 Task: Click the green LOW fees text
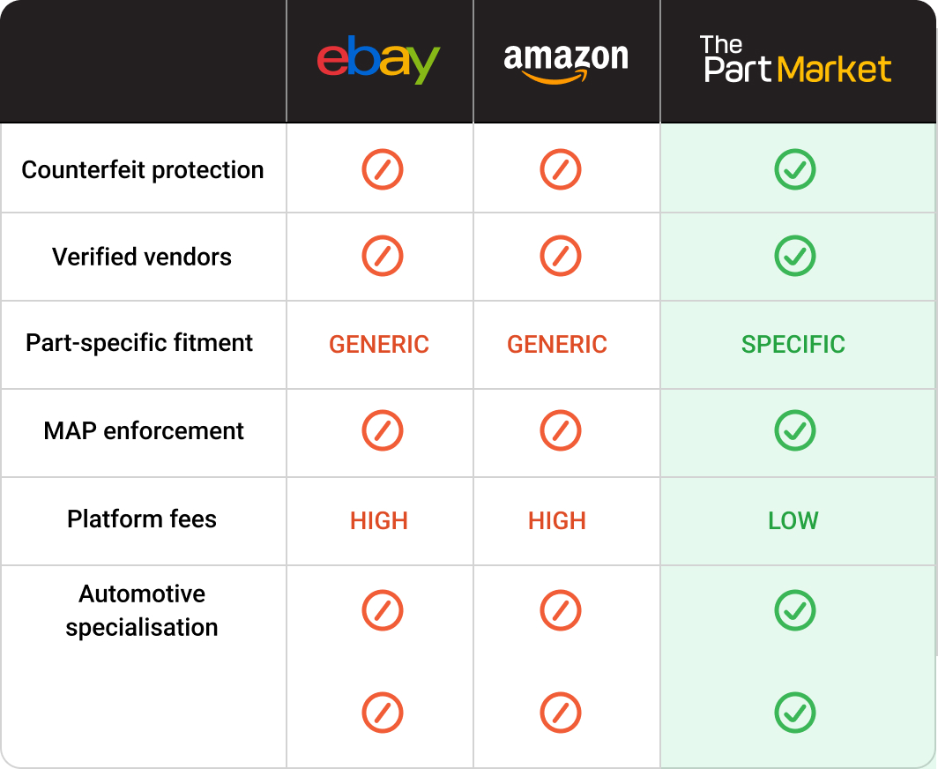[x=793, y=521]
